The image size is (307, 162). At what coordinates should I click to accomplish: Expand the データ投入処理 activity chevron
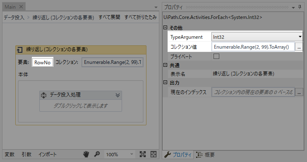coord(118,95)
